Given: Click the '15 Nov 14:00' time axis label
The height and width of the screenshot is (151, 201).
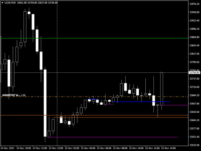Looking at the screenshot, I should (169, 148).
